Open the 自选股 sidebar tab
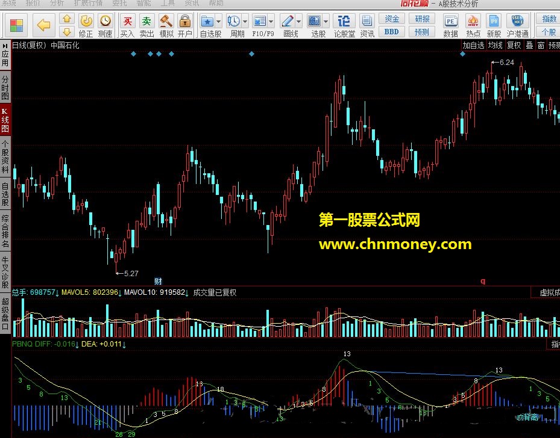Viewport: 560px width, 438px height. pos(5,194)
